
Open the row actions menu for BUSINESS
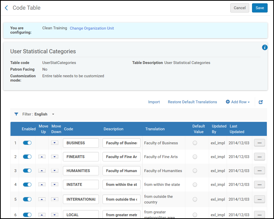(259, 143)
